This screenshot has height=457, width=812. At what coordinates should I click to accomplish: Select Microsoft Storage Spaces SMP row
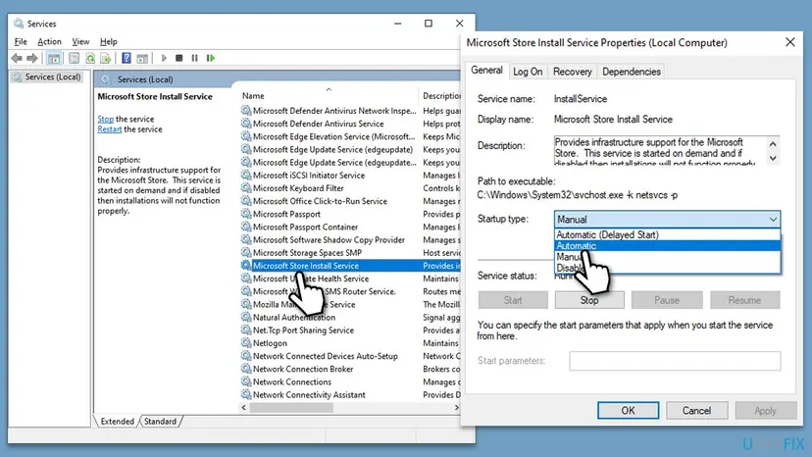pyautogui.click(x=350, y=252)
